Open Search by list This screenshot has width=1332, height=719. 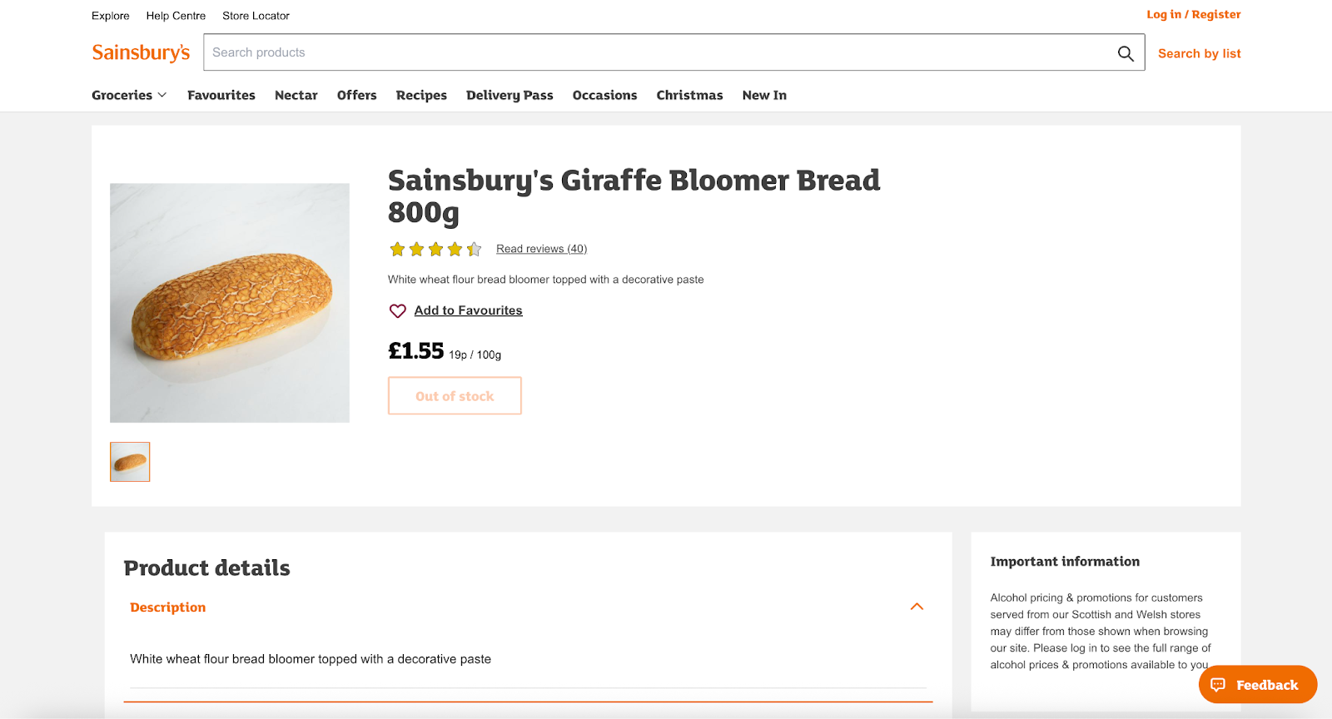point(1199,52)
